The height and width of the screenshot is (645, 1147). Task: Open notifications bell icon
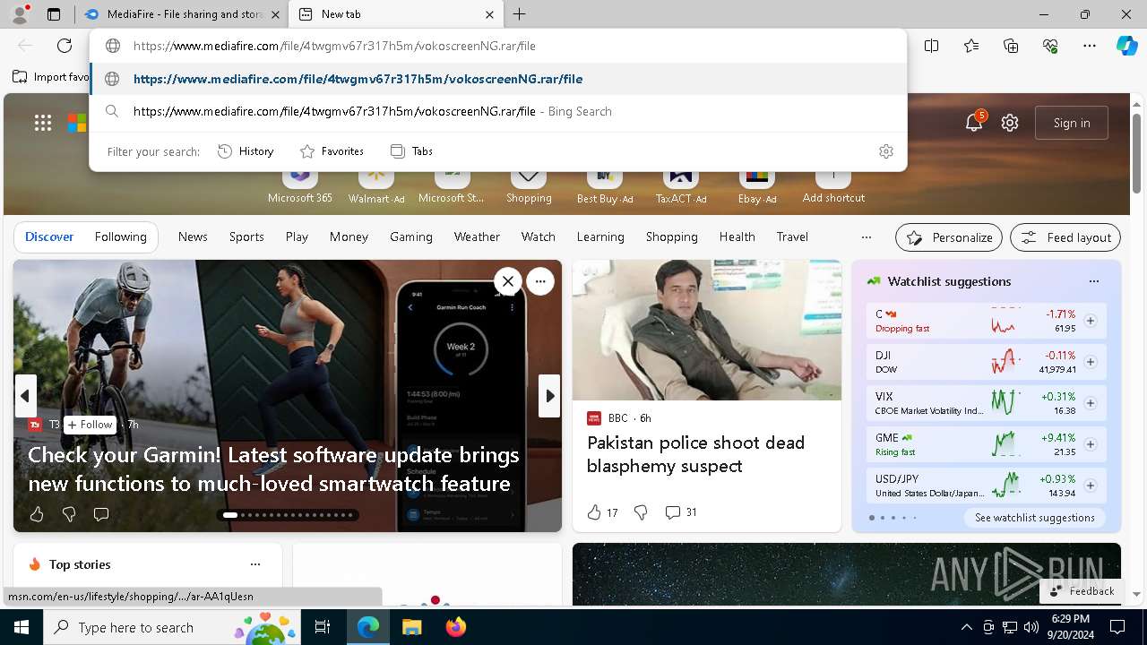click(974, 123)
